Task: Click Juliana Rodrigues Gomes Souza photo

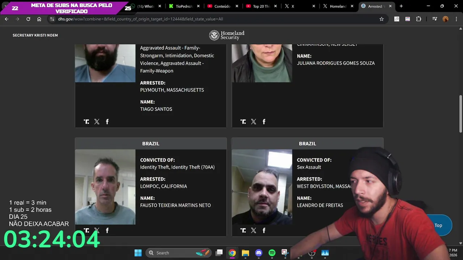Action: point(262,63)
